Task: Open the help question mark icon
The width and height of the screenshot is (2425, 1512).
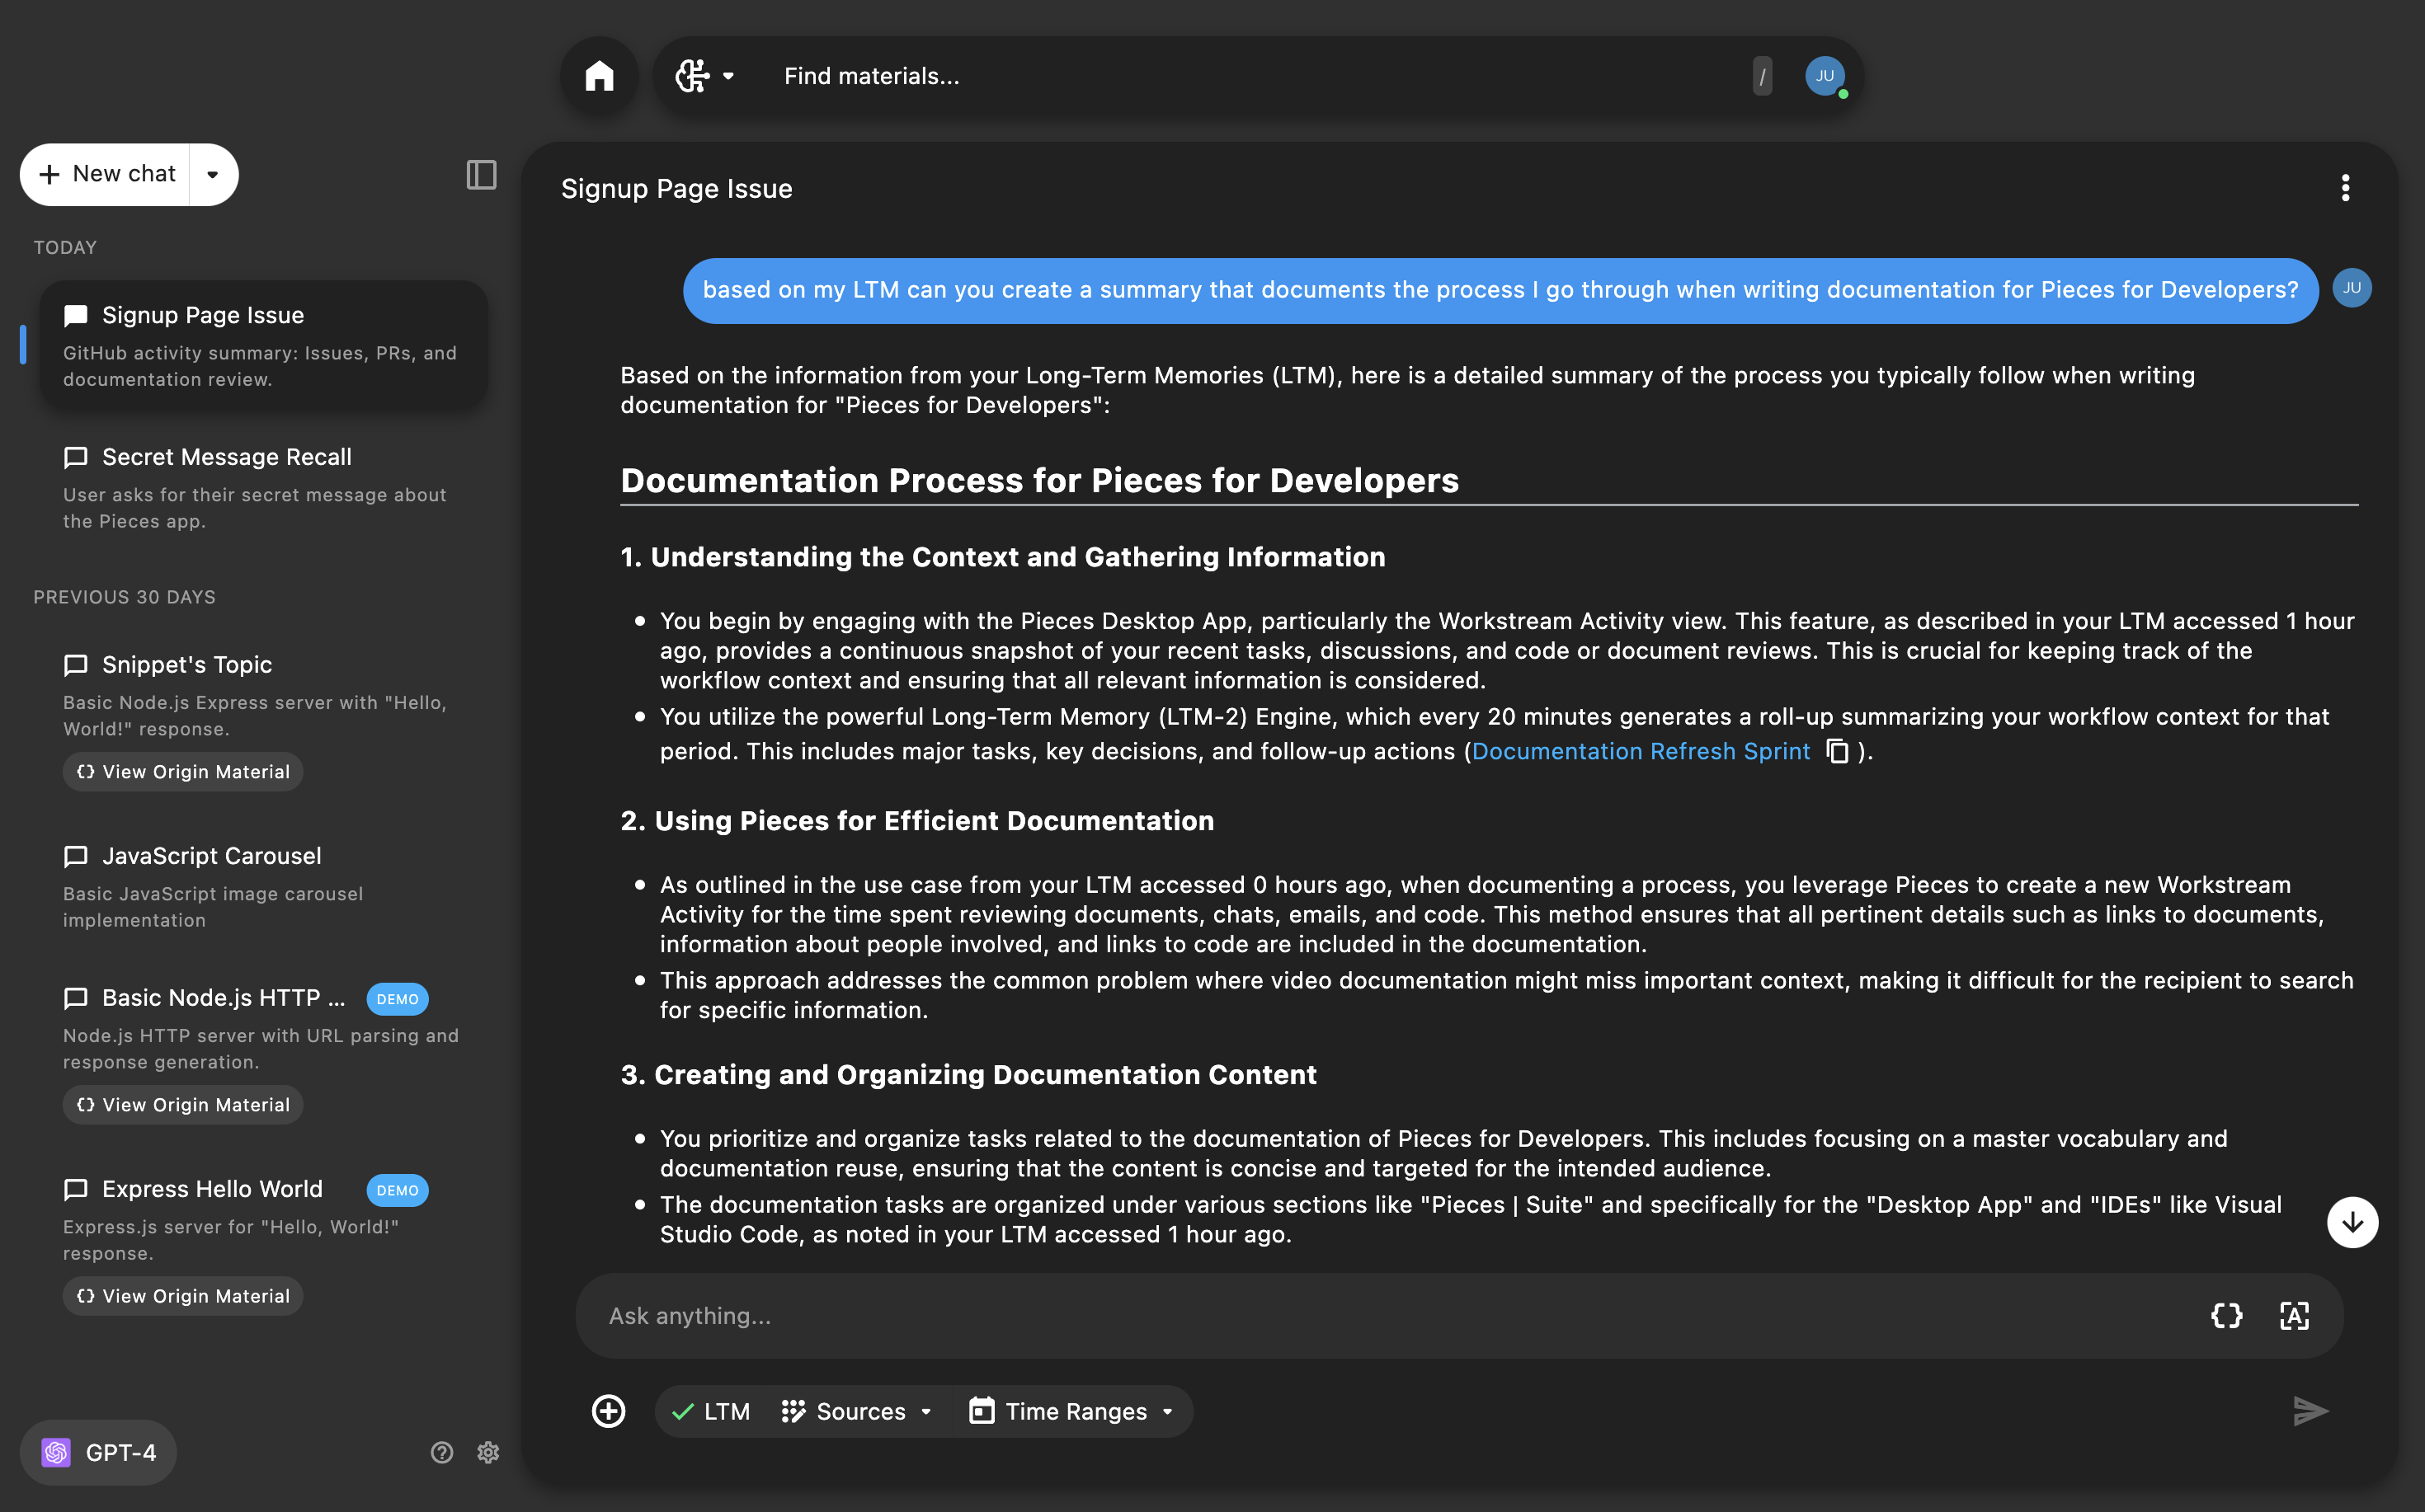Action: (x=441, y=1452)
